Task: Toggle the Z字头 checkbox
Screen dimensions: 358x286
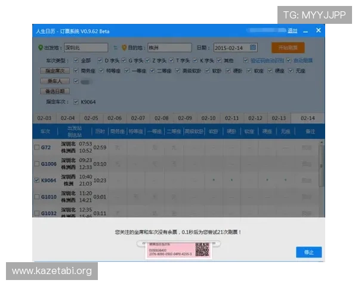Action: [x=147, y=60]
